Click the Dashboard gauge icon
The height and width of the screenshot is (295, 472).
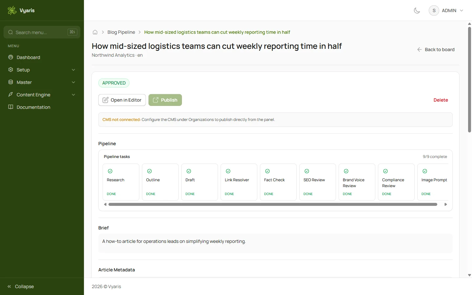(x=10, y=57)
